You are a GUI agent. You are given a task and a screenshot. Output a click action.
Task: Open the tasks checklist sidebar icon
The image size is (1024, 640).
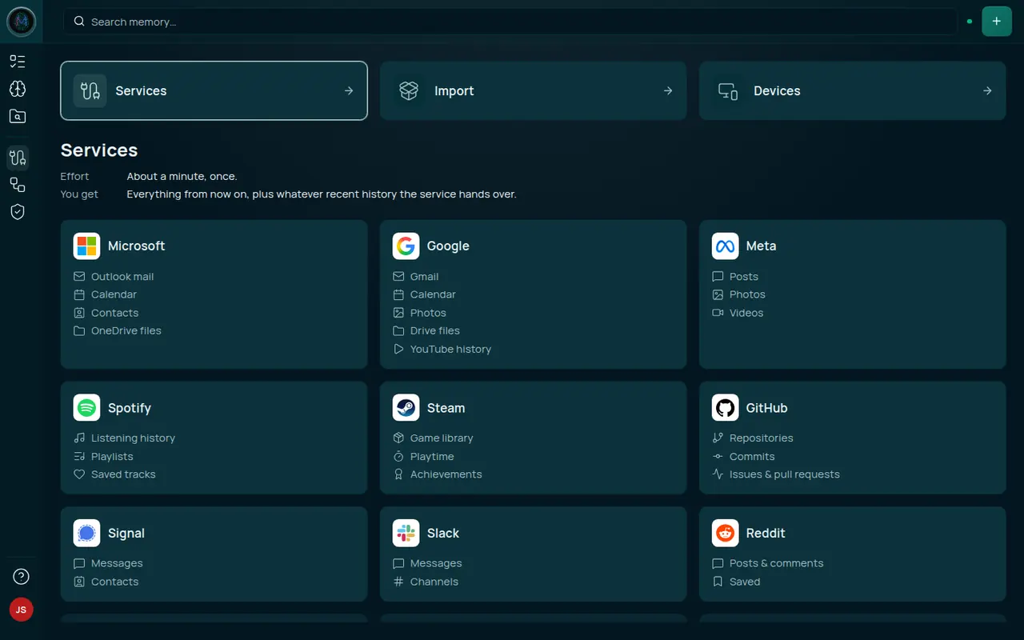pos(18,62)
